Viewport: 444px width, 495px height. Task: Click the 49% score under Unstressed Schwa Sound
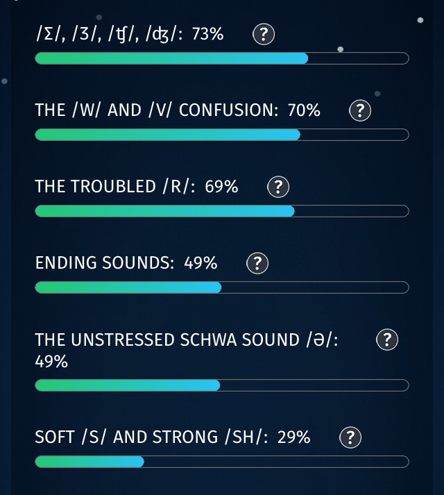click(x=51, y=361)
